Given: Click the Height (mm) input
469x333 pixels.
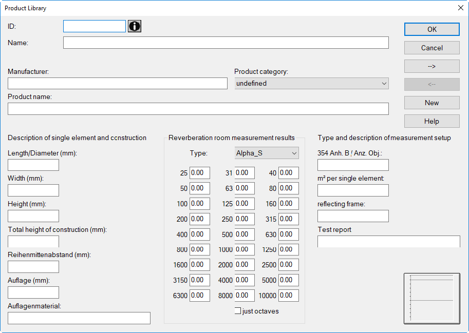Looking at the screenshot, I should pos(33,216).
